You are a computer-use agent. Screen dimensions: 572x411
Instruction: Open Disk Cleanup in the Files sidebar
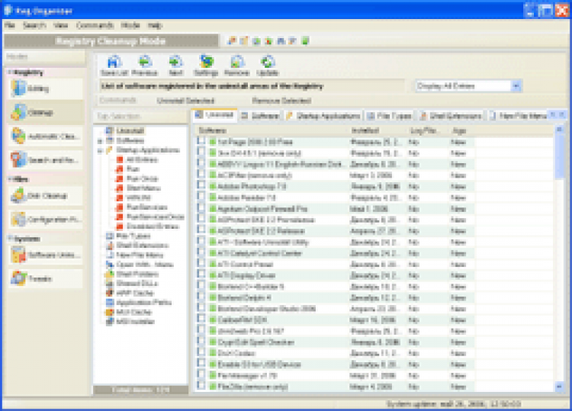[x=45, y=196]
